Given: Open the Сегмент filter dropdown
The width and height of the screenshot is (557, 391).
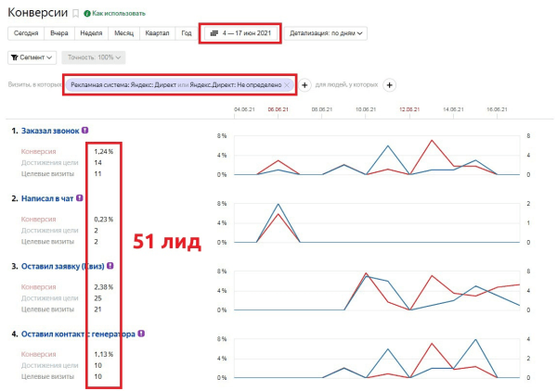Looking at the screenshot, I should (31, 57).
